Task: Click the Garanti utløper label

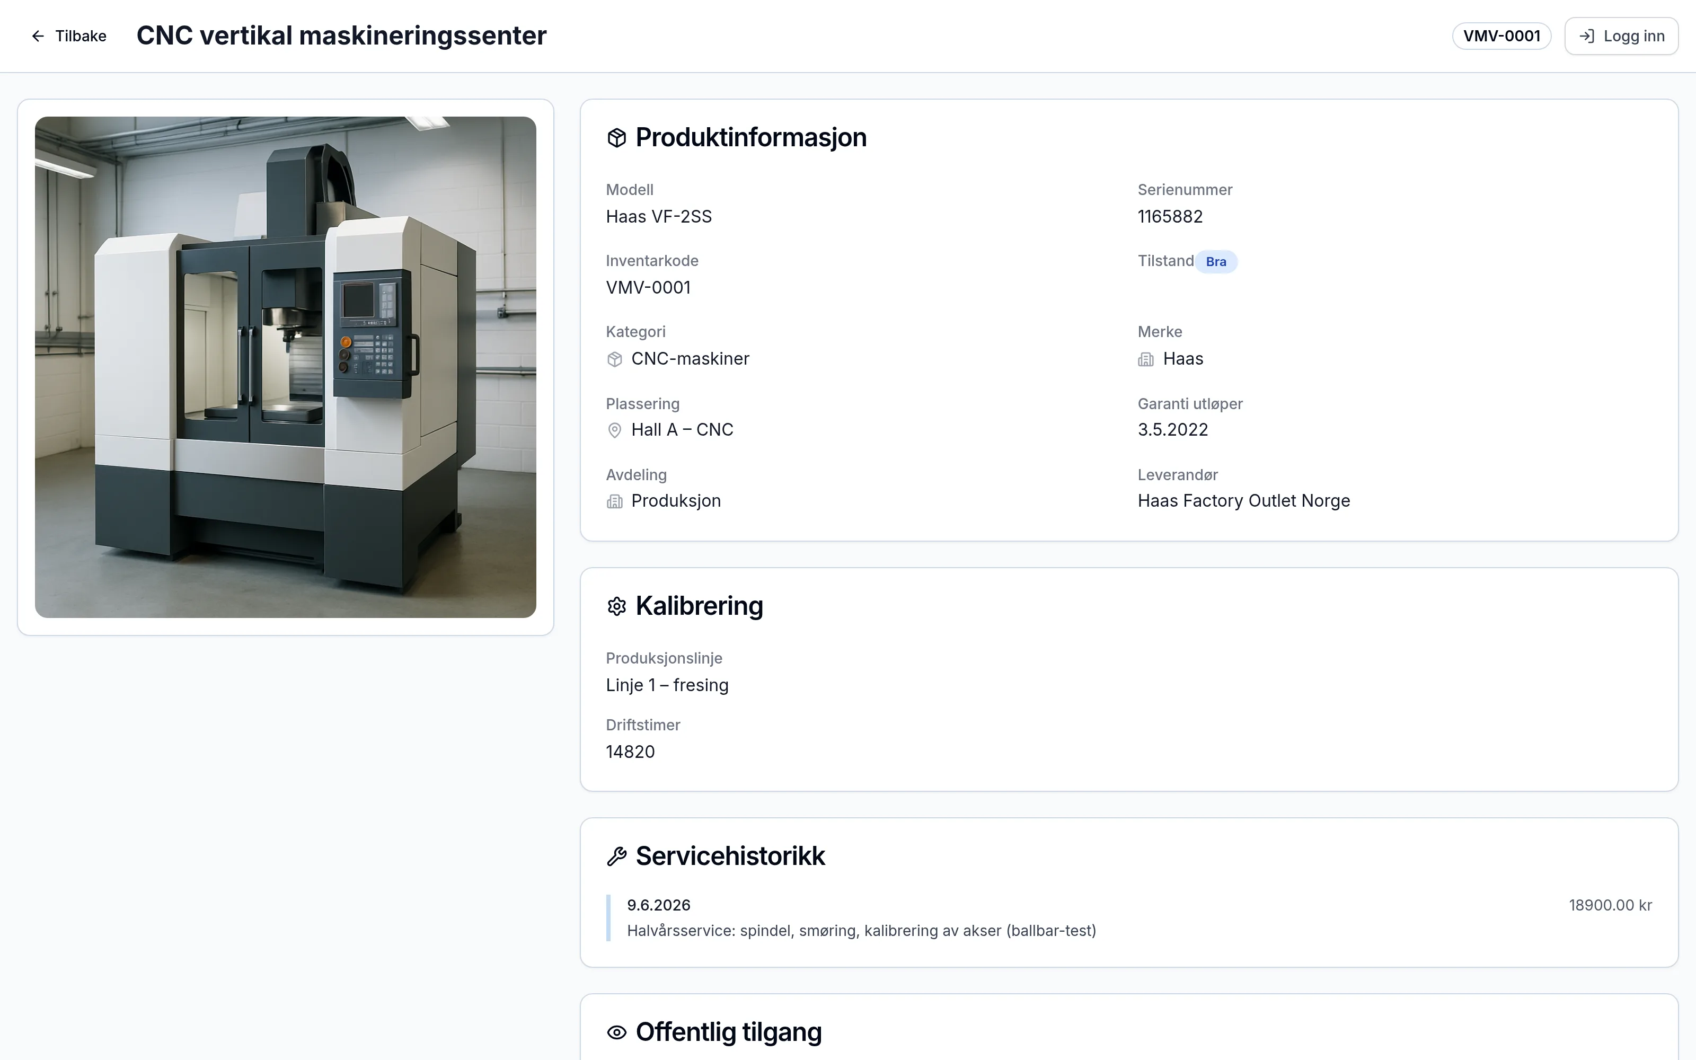Action: click(x=1190, y=404)
